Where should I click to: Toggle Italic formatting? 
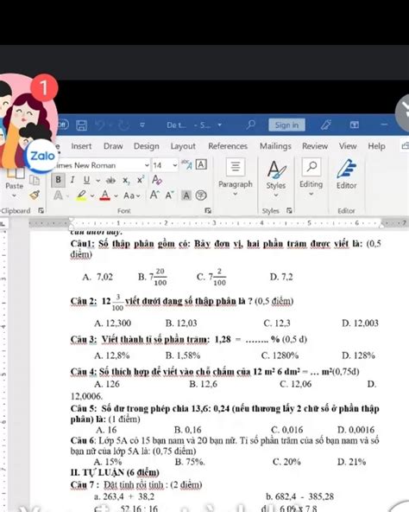pos(72,180)
